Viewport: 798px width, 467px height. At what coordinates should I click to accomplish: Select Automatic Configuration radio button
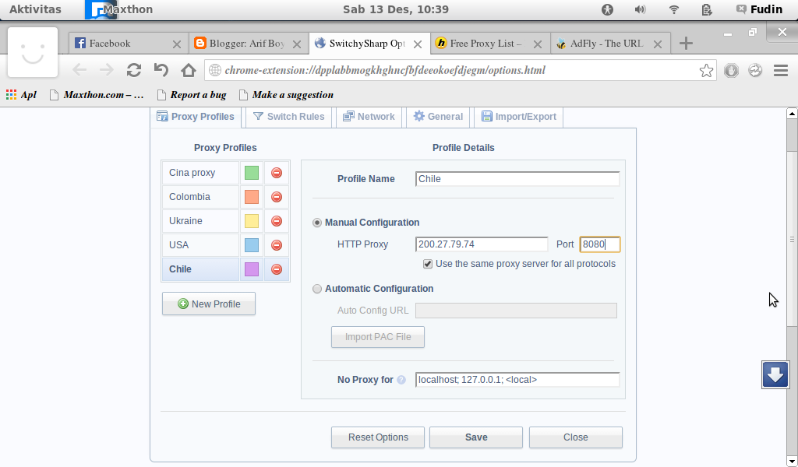tap(317, 289)
